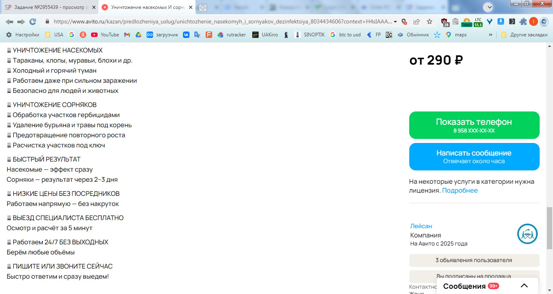Open the Bitcoin price extension

click(x=466, y=22)
